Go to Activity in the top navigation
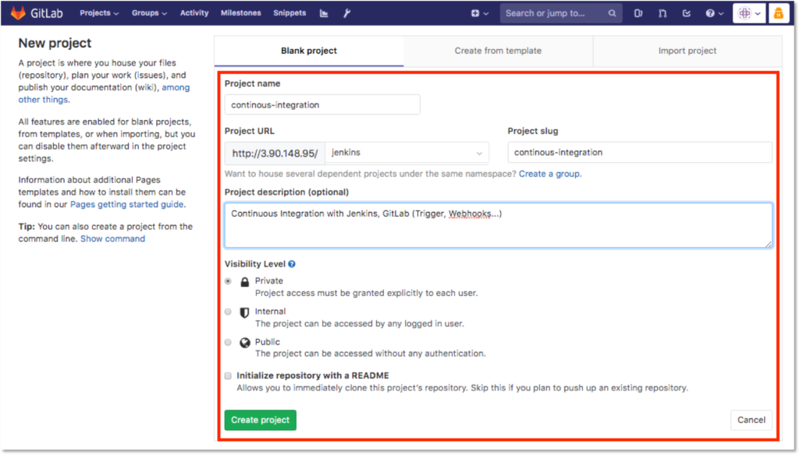799x455 pixels. 194,13
